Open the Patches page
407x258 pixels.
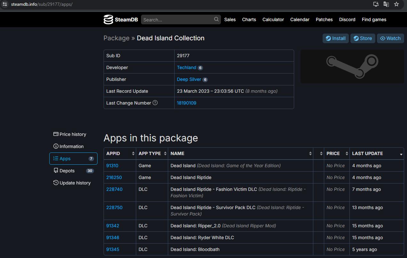(x=324, y=20)
